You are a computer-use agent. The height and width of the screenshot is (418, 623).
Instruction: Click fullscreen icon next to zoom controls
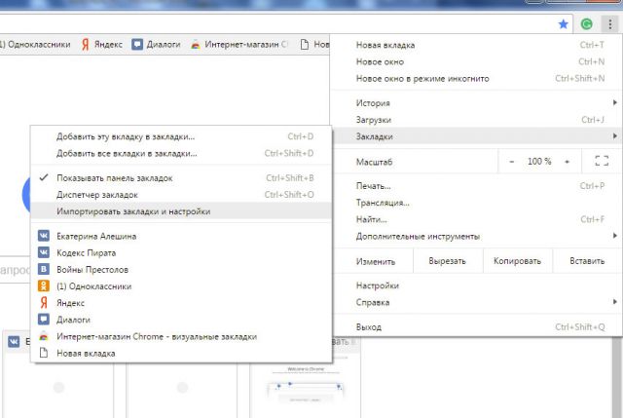point(602,161)
